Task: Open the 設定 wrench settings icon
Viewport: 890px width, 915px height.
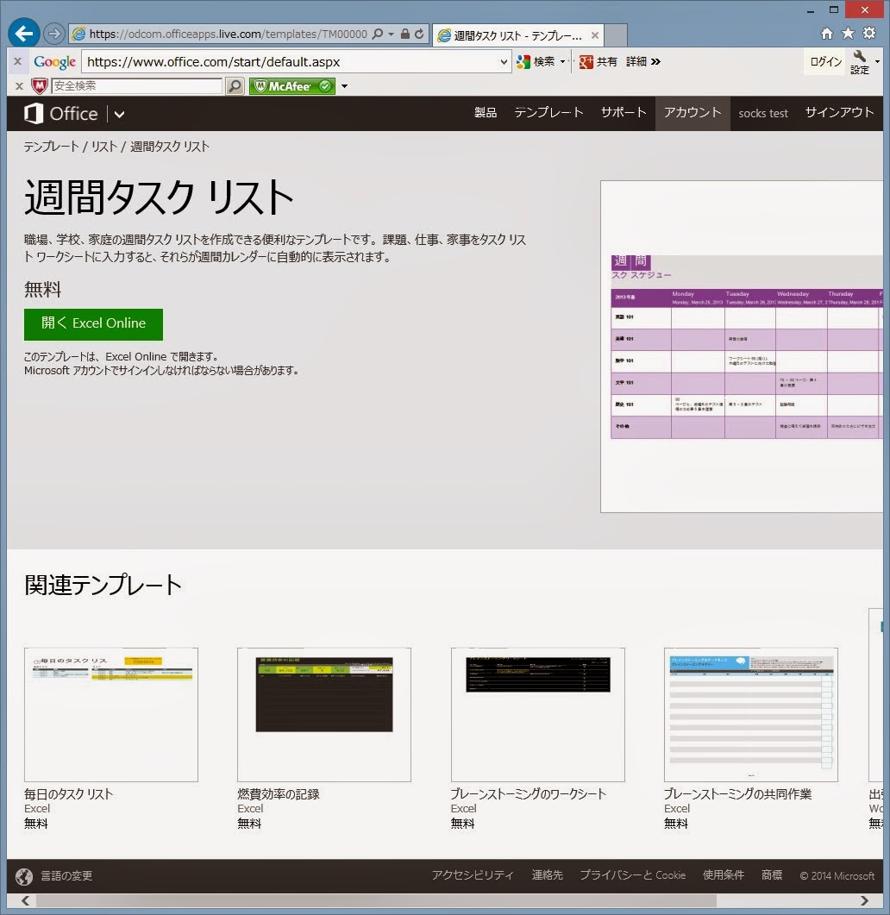Action: click(859, 62)
